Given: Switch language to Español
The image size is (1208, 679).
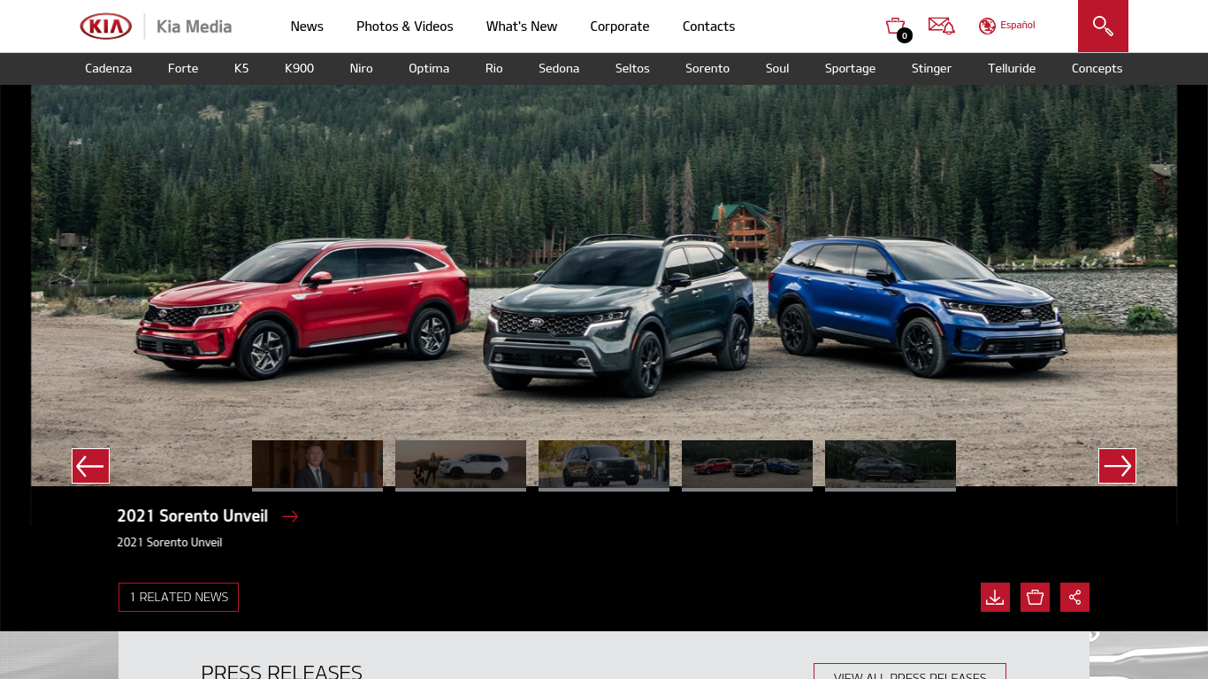Looking at the screenshot, I should click(1018, 26).
